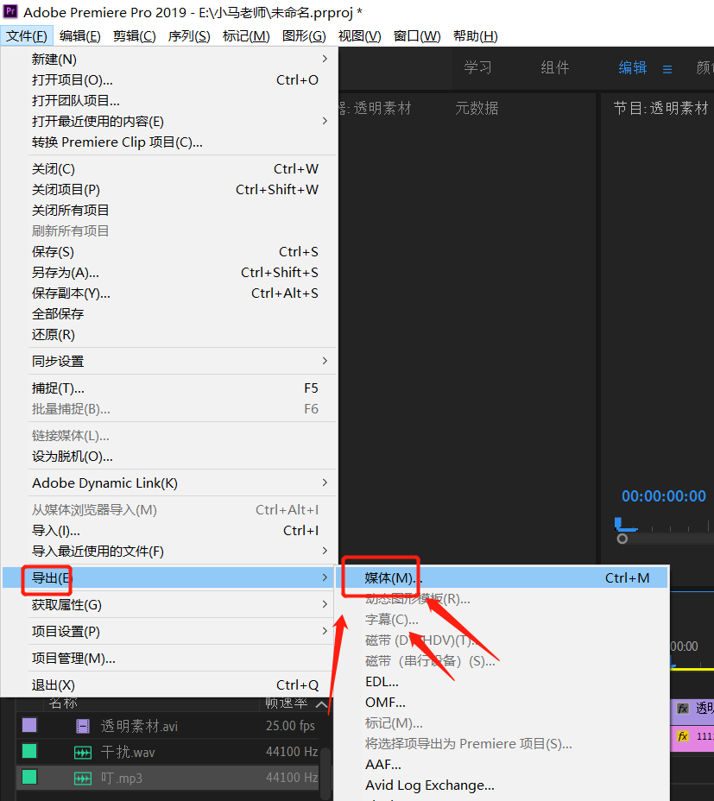The image size is (714, 801).
Task: Select the 透明素材.avi project item
Action: point(139,726)
